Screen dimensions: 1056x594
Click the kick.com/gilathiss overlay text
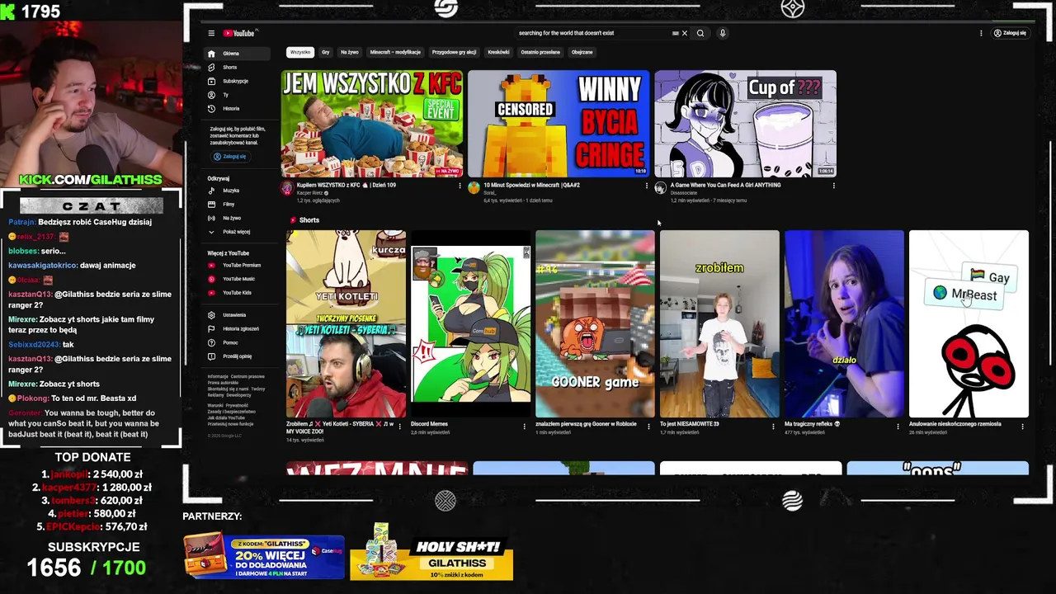coord(91,180)
